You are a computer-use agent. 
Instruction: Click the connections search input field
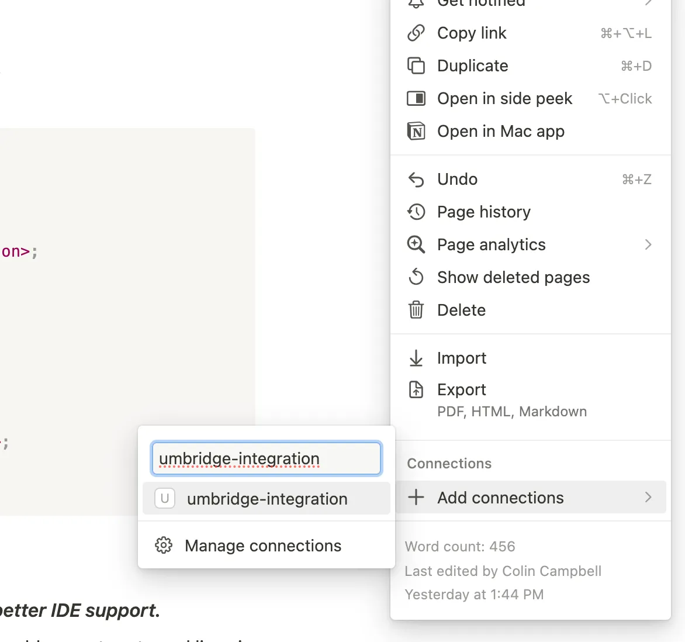click(x=266, y=458)
